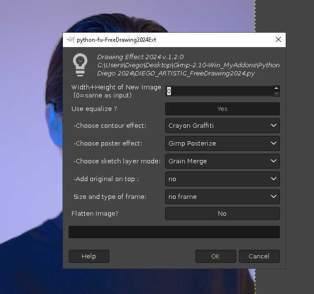Toggle the Flatten Image No button
The image size is (314, 294).
pyautogui.click(x=222, y=214)
